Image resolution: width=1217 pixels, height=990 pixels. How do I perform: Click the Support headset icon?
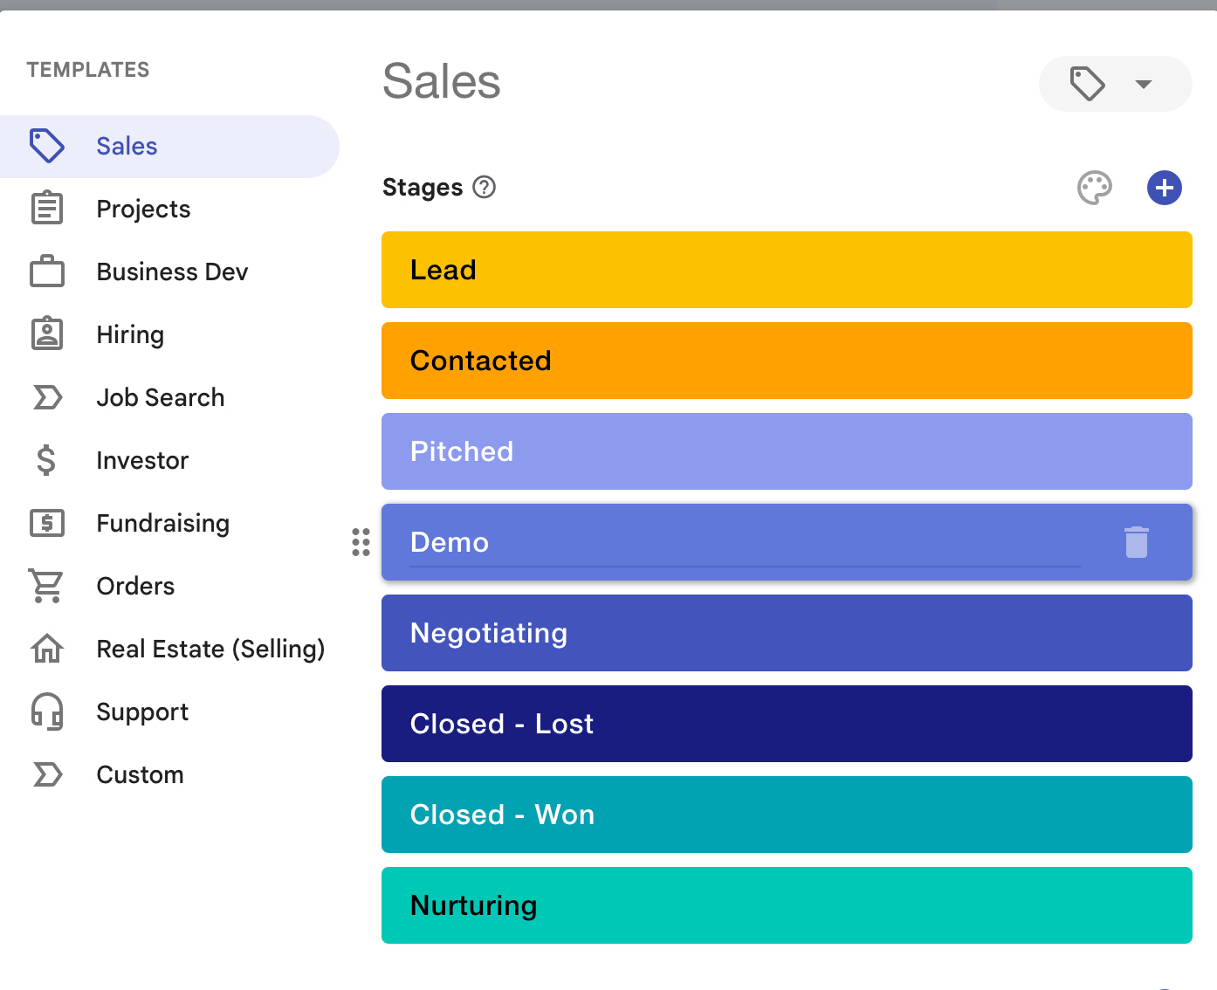[x=46, y=712]
